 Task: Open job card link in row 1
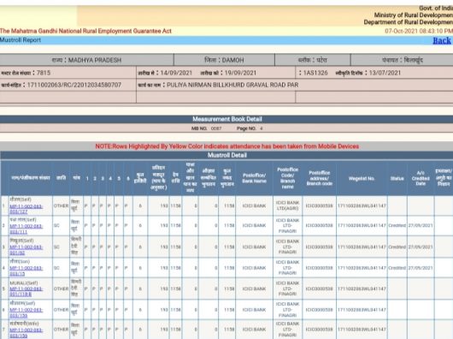(26, 209)
